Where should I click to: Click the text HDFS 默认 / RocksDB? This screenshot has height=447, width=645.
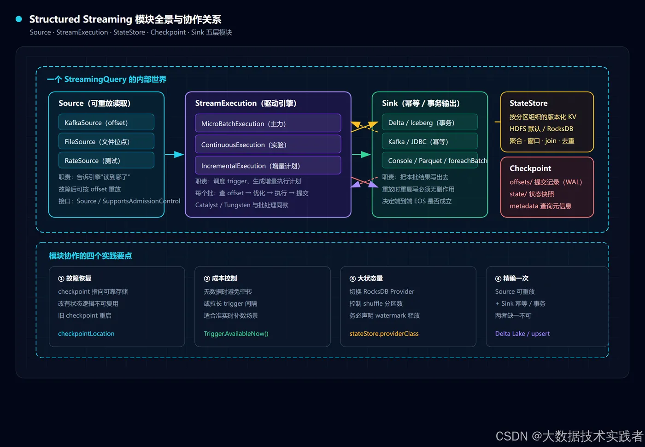(x=541, y=128)
